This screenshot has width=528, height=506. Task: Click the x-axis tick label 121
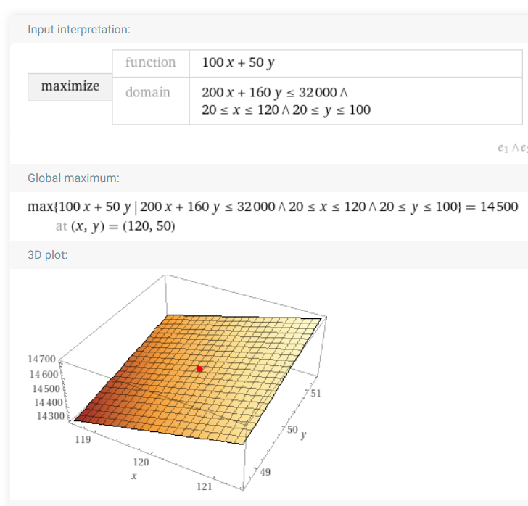[205, 486]
